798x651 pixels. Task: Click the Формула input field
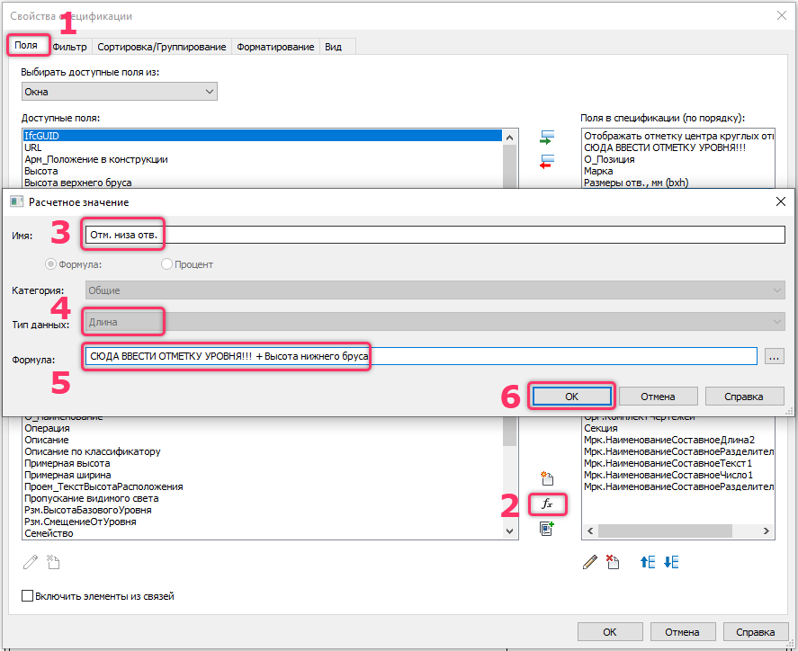(421, 356)
